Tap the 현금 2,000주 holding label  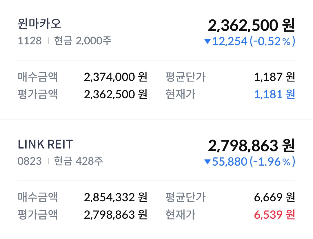(x=83, y=41)
